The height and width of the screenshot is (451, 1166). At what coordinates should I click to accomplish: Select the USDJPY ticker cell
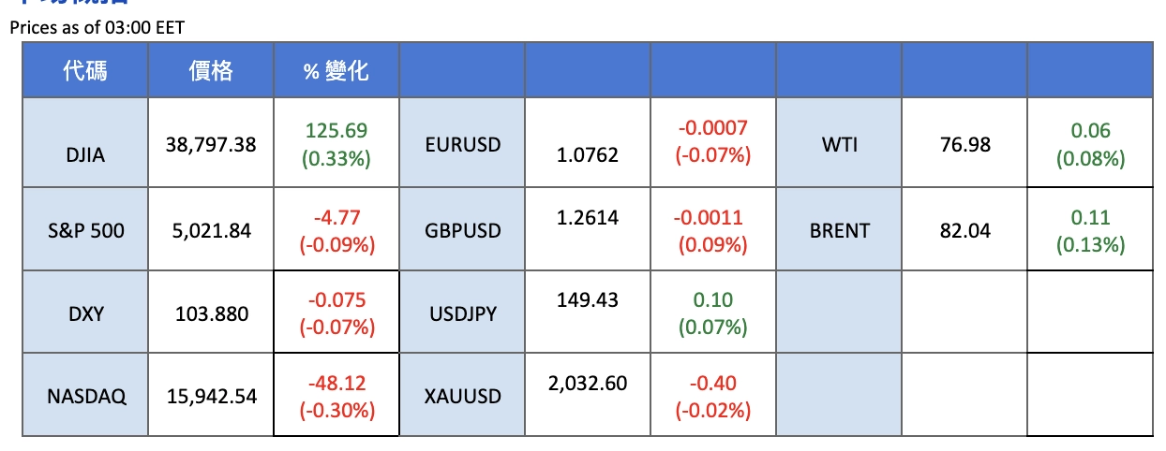click(x=463, y=313)
